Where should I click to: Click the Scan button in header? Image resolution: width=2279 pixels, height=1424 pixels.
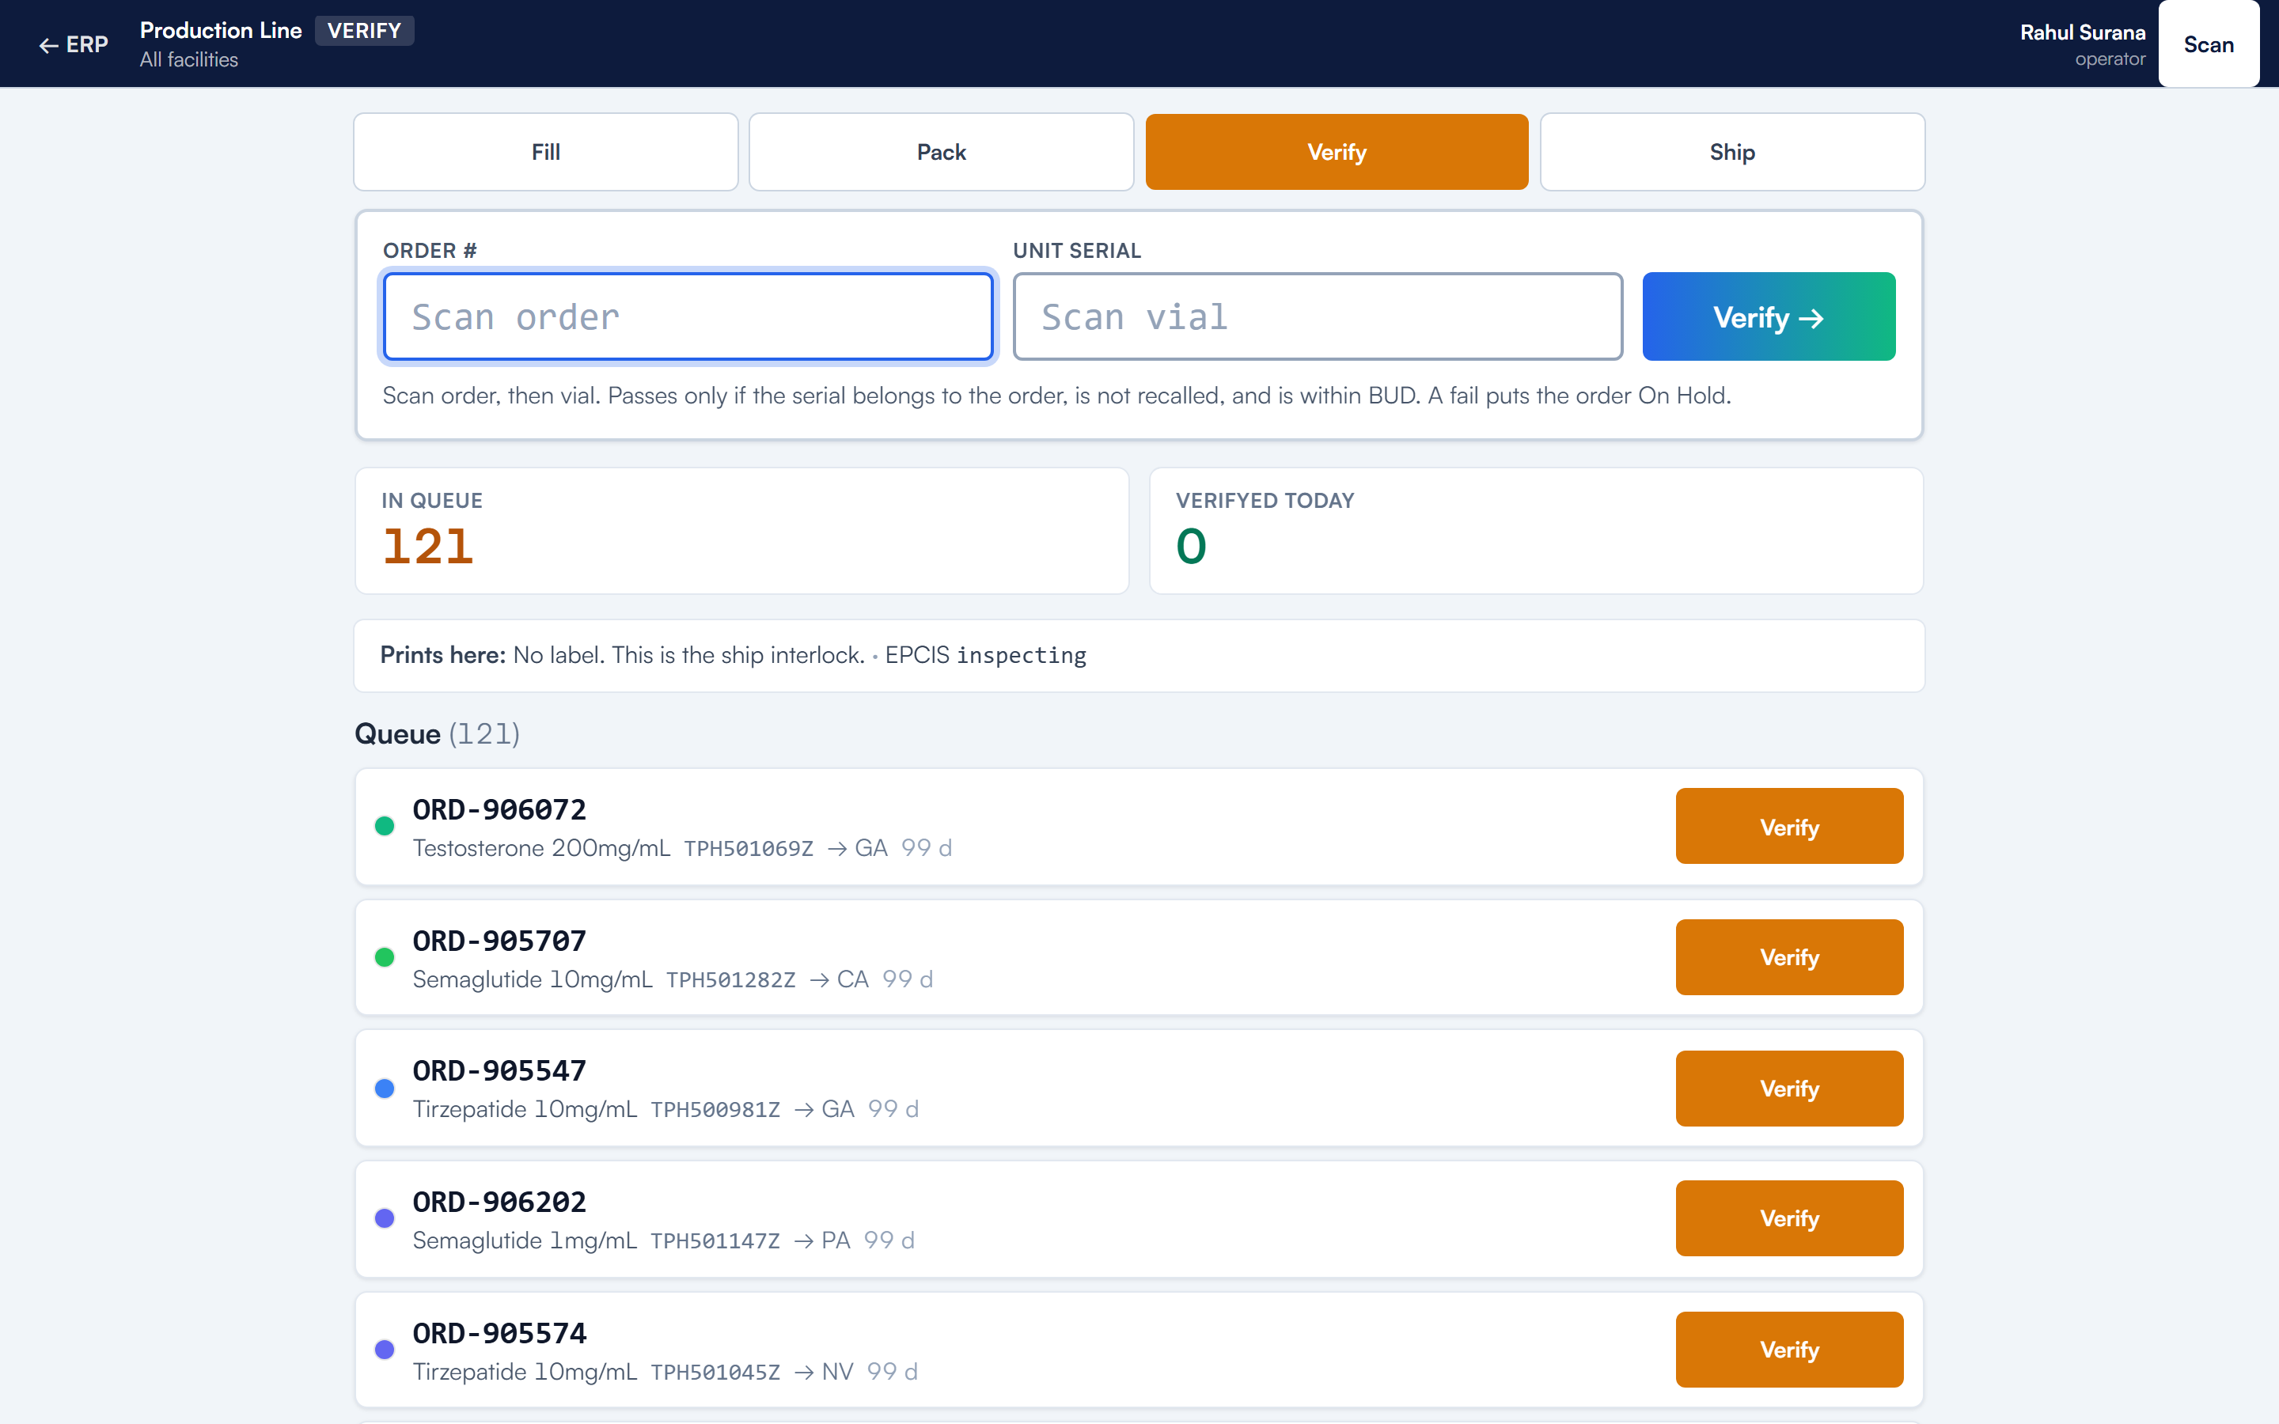pyautogui.click(x=2209, y=44)
